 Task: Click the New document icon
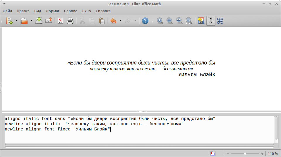[x=9, y=21]
